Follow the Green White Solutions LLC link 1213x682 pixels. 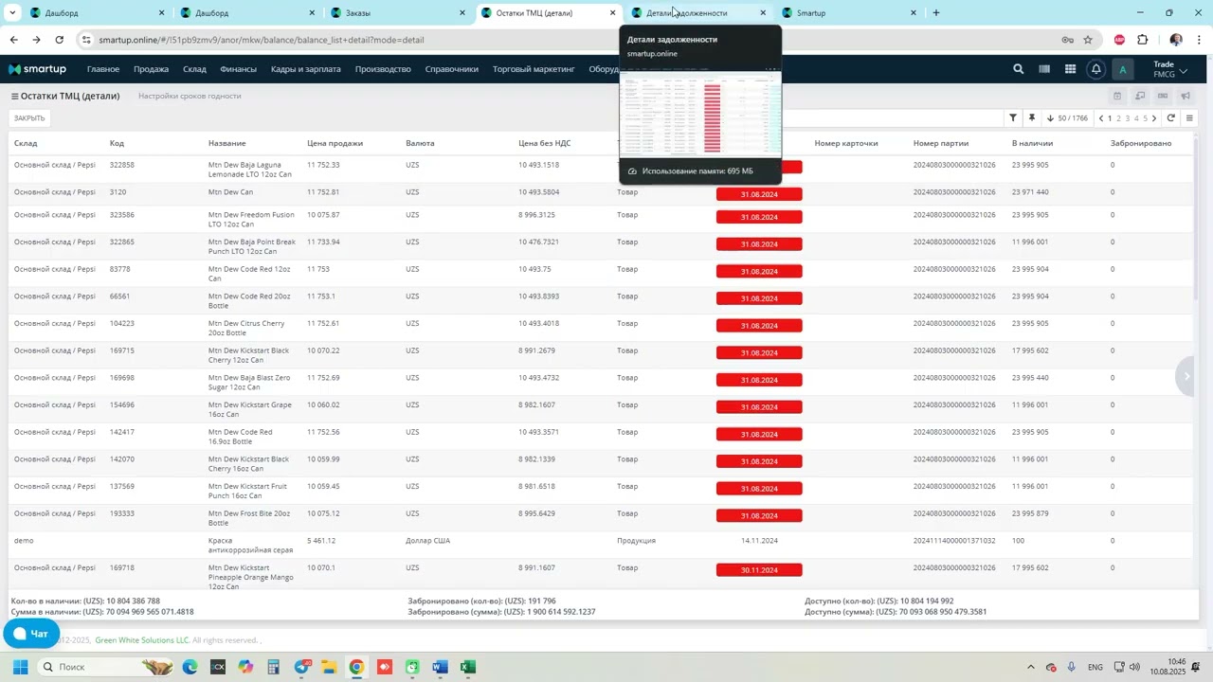(x=142, y=640)
